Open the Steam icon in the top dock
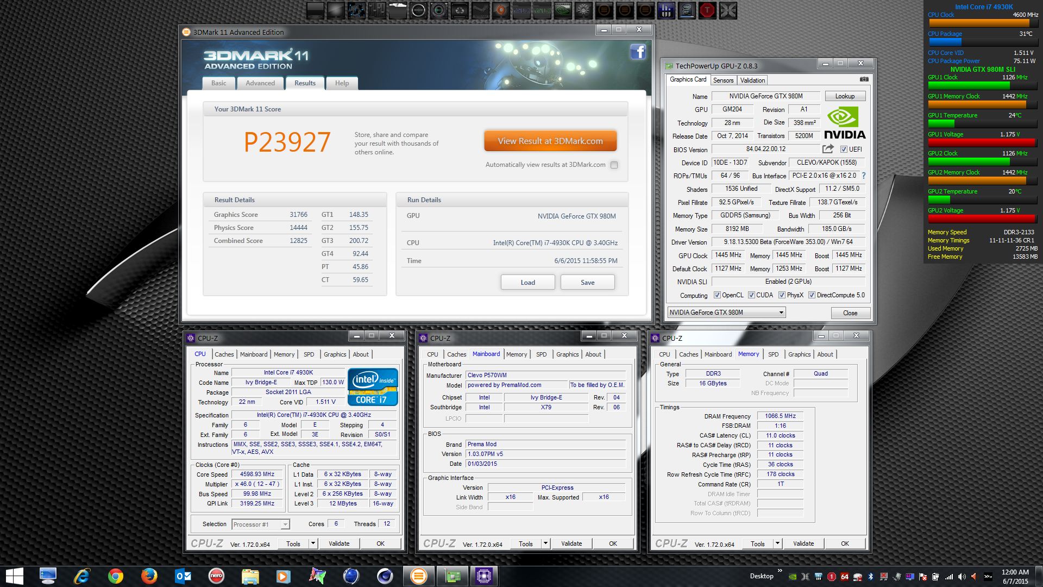This screenshot has width=1043, height=587. click(481, 10)
